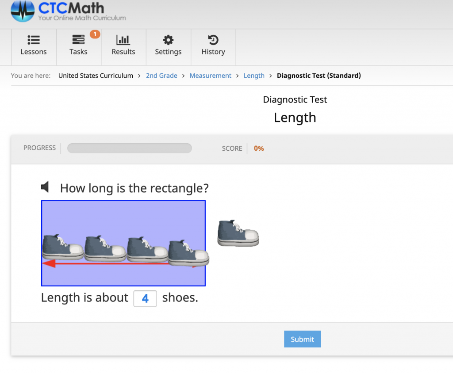Click the Tasks stacked-lines icon
The height and width of the screenshot is (373, 453).
(79, 39)
